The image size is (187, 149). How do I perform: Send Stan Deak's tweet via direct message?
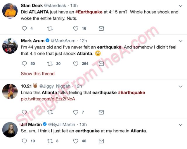pyautogui.click(x=101, y=29)
